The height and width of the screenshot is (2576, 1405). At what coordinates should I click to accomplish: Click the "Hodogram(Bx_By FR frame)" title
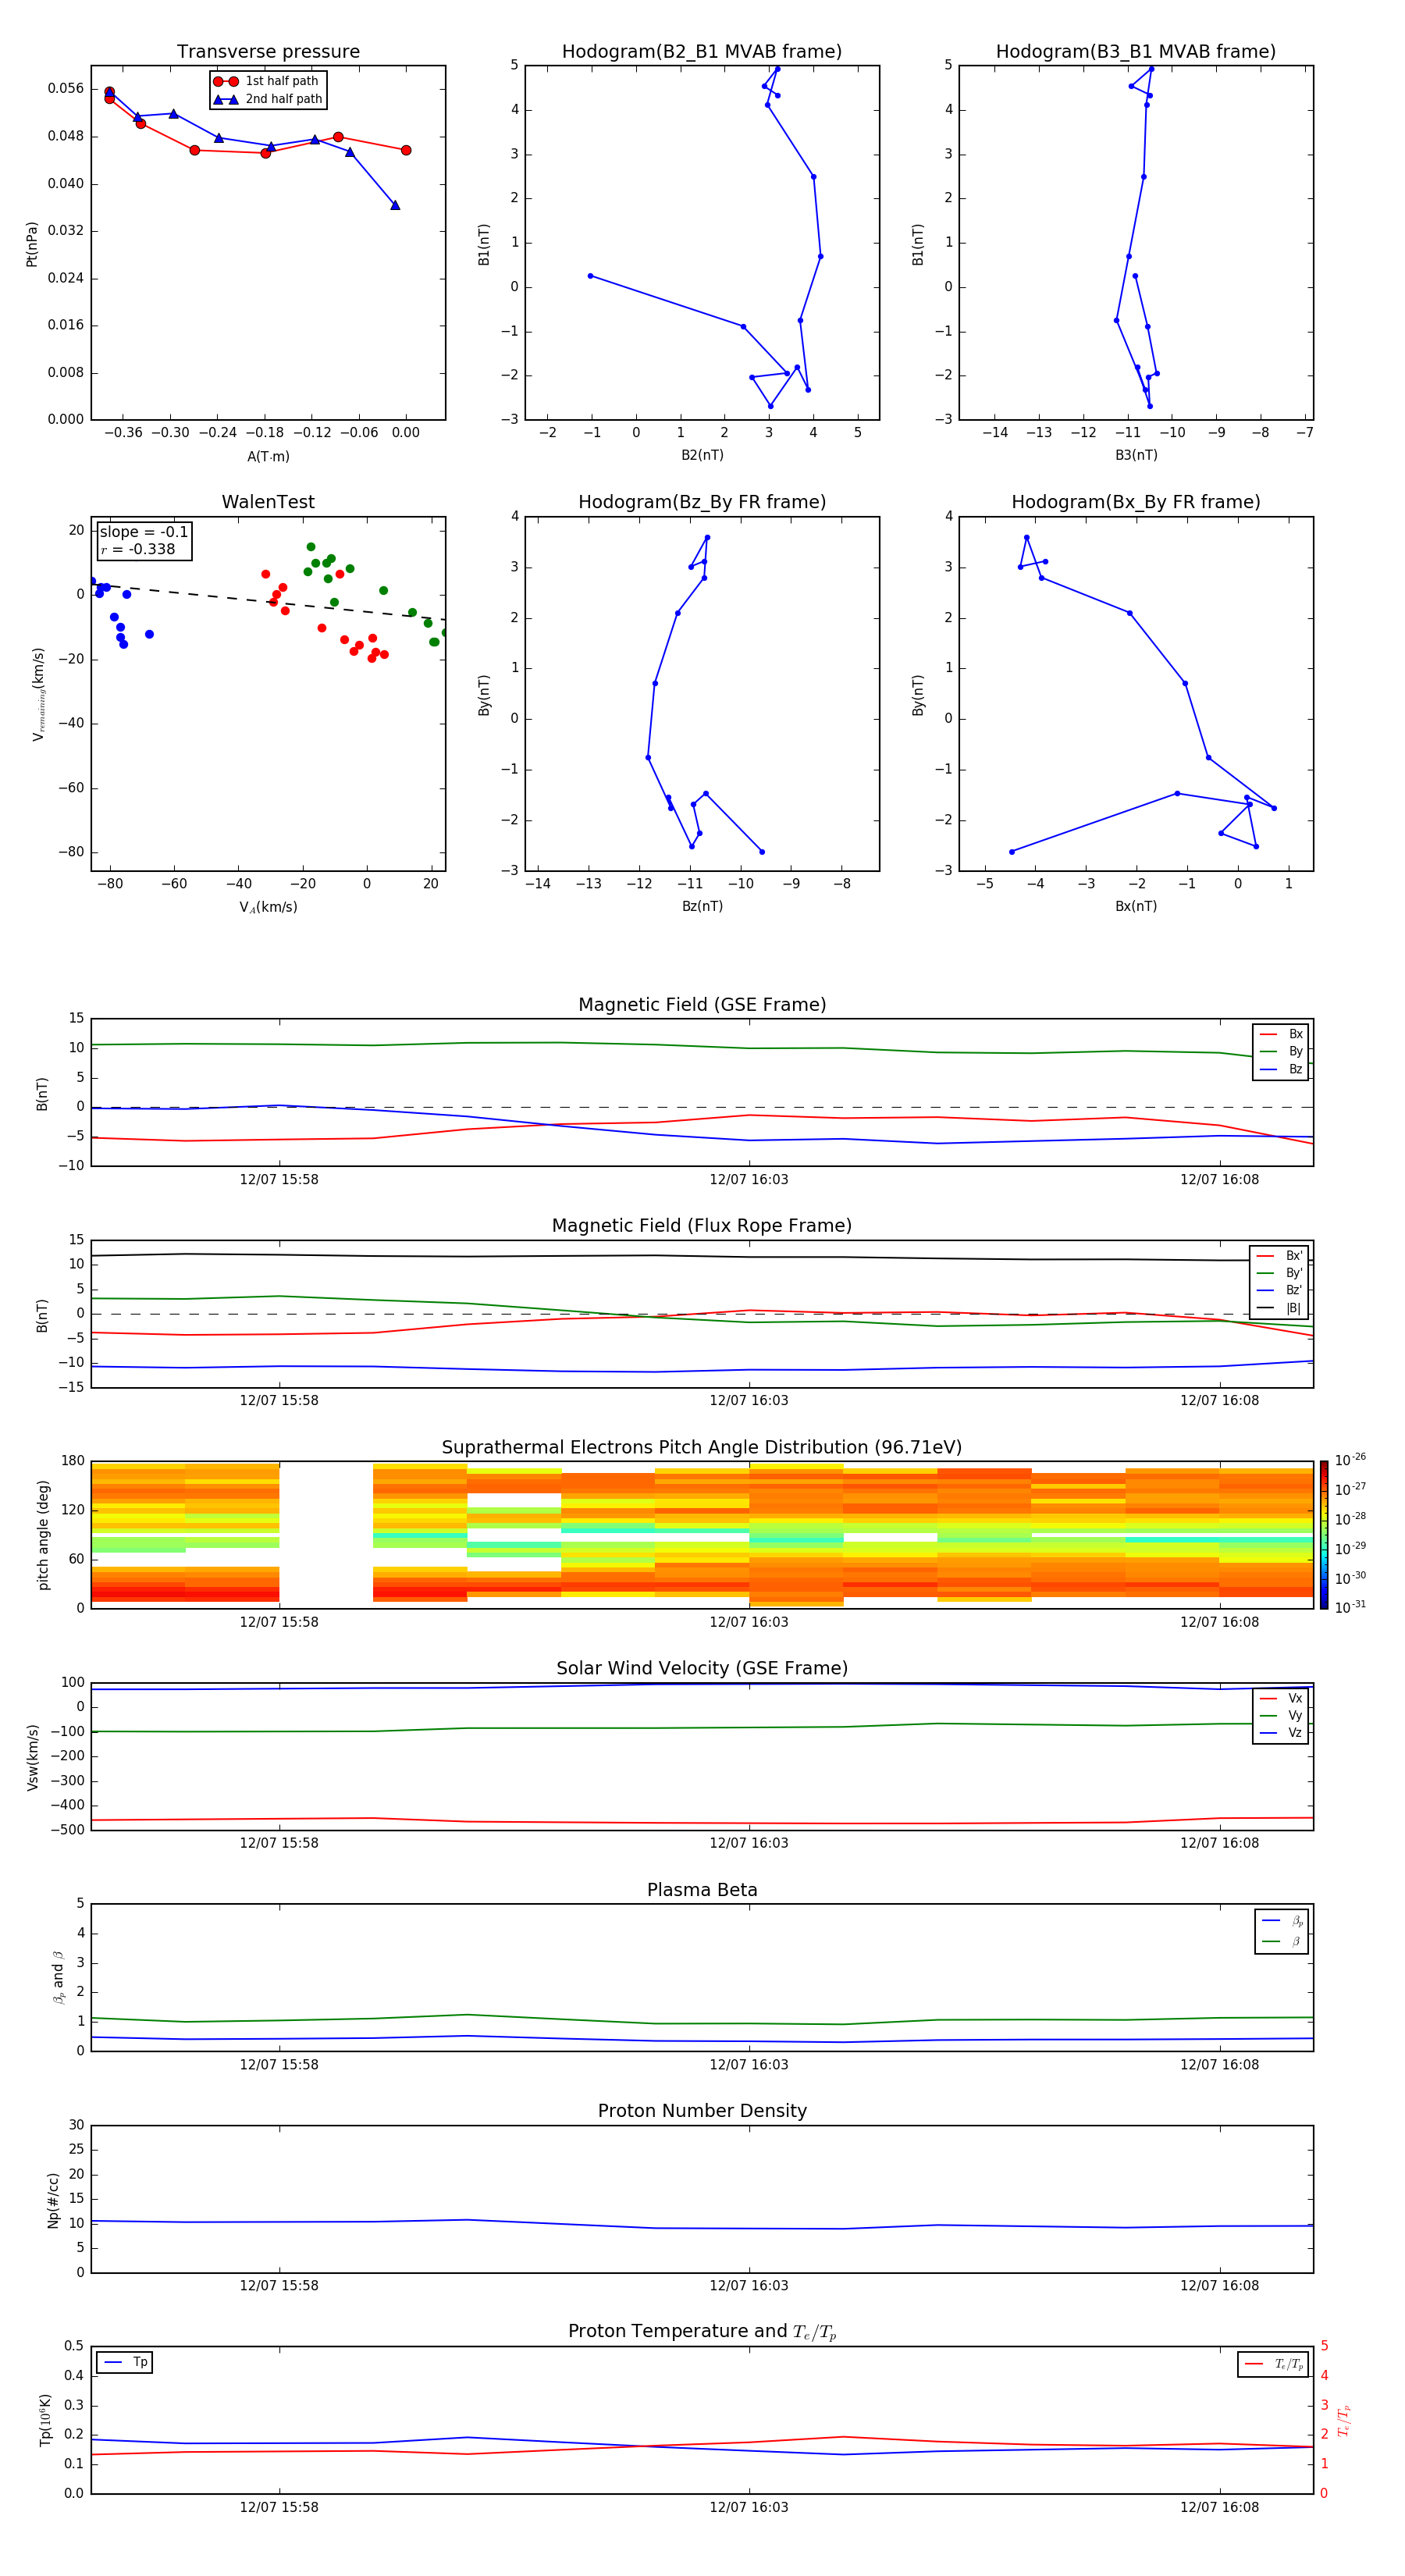point(1136,502)
